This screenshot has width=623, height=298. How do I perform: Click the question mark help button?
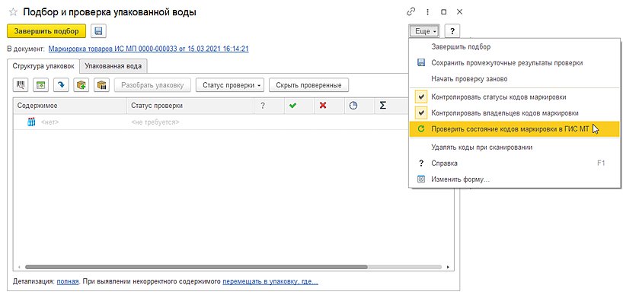(452, 31)
